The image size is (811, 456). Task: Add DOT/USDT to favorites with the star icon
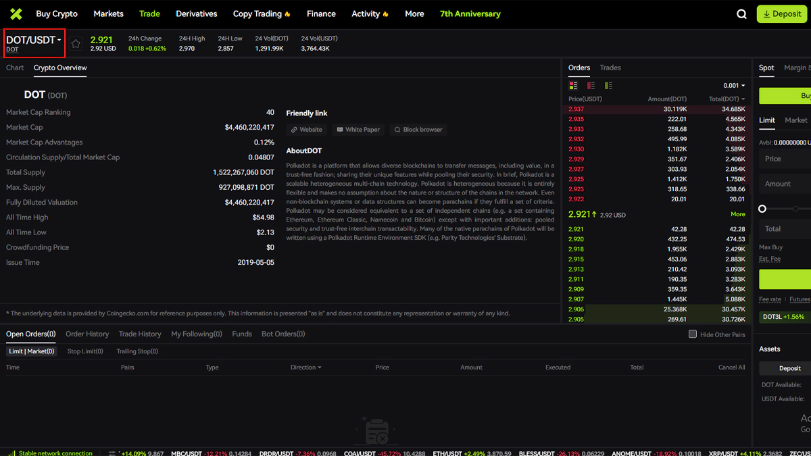pyautogui.click(x=76, y=43)
